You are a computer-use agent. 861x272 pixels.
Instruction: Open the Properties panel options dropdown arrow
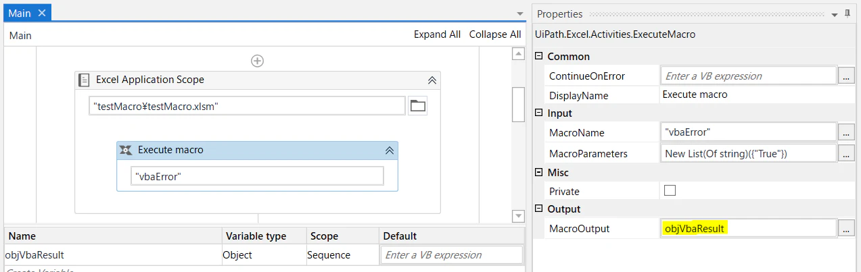[x=835, y=14]
